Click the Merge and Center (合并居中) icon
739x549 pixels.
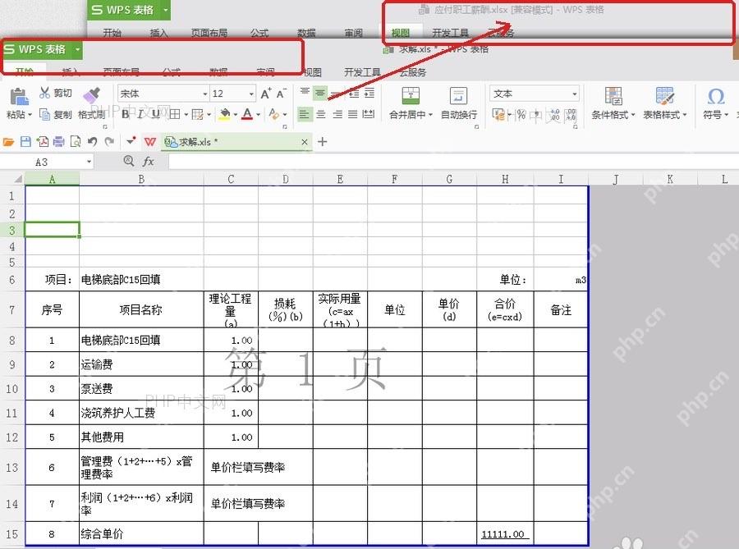tap(411, 96)
